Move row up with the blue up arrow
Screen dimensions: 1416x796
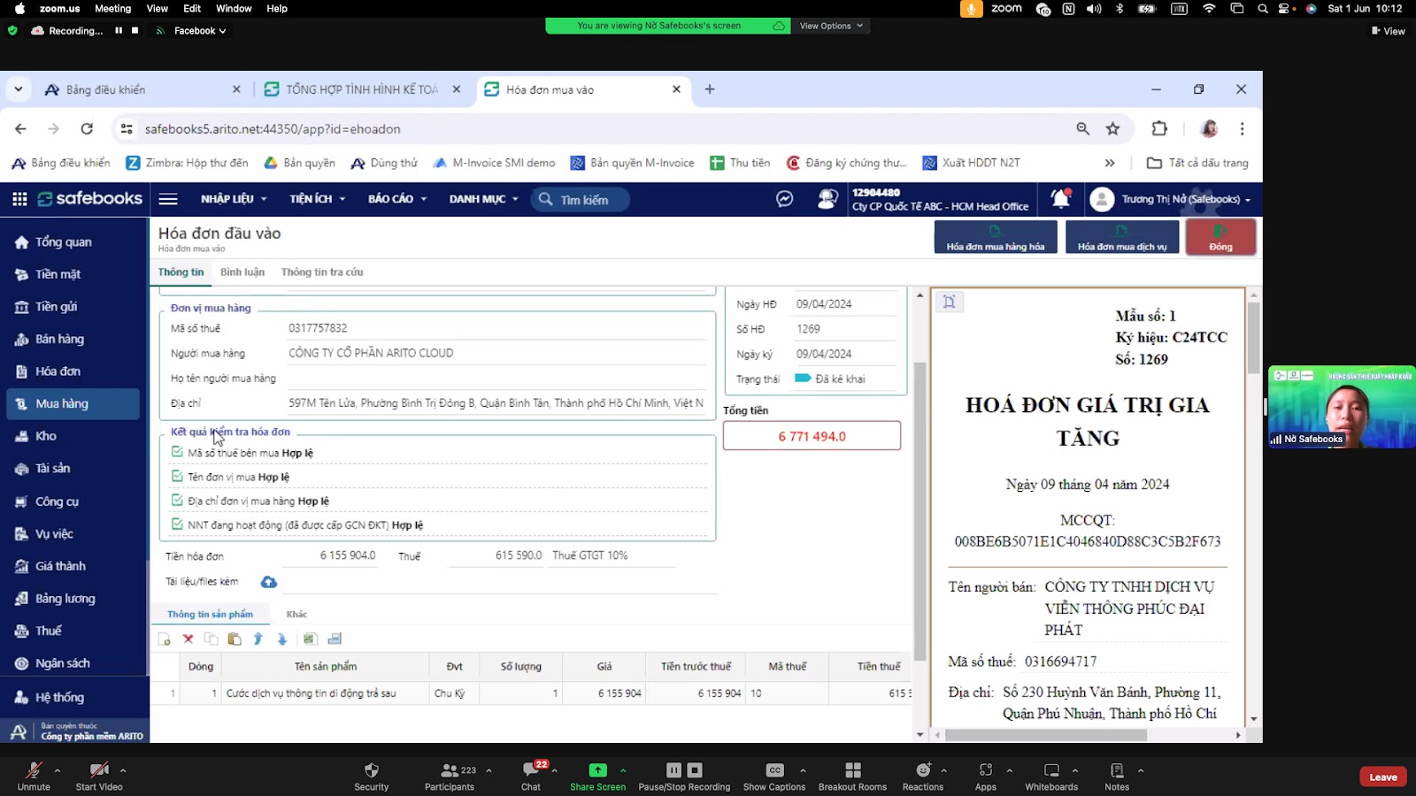point(258,639)
